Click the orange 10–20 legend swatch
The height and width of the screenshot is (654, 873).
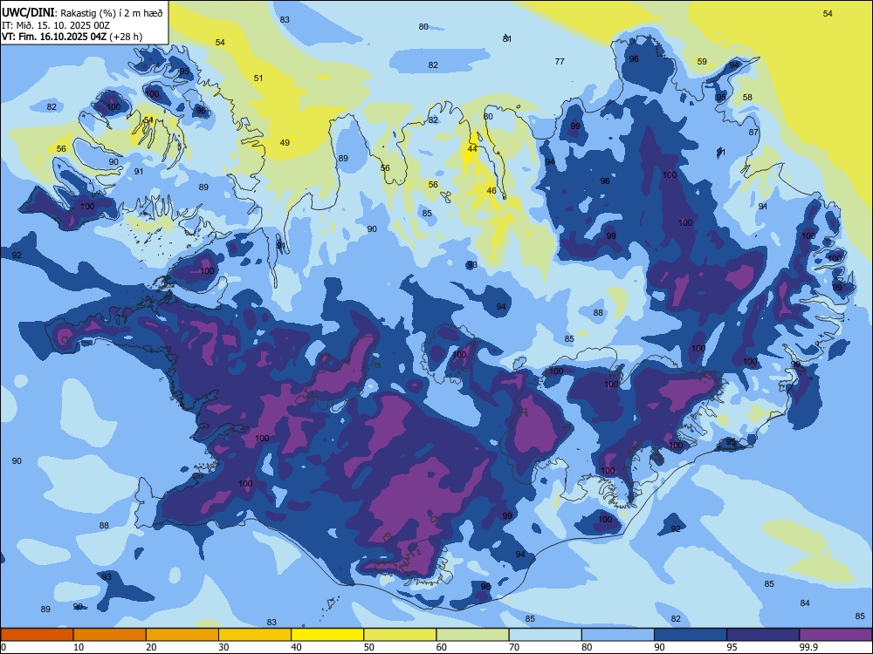(x=110, y=635)
